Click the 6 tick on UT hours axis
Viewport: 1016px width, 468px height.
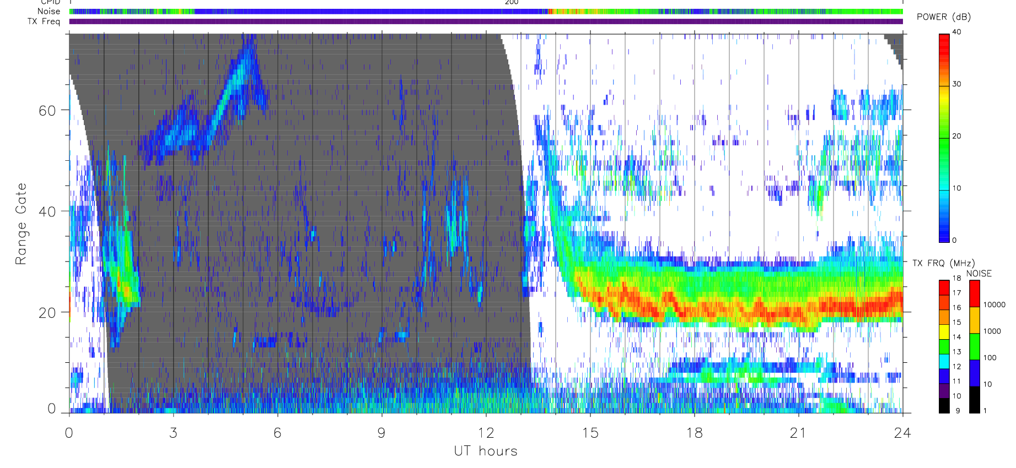tap(278, 433)
